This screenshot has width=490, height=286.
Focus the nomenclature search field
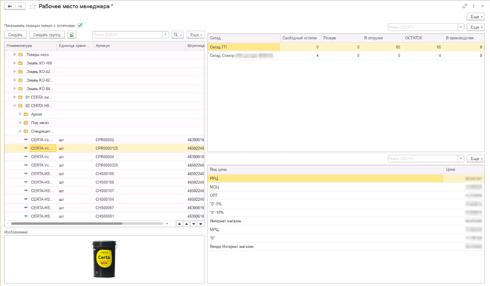(x=127, y=35)
